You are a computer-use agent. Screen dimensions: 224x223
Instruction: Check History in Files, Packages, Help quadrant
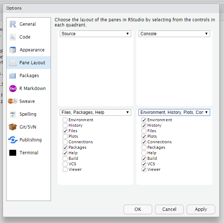click(65, 125)
